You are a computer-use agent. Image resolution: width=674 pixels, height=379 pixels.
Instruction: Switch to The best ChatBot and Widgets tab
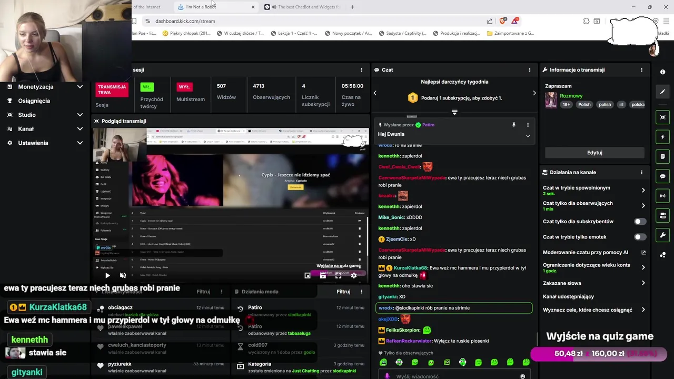[303, 7]
